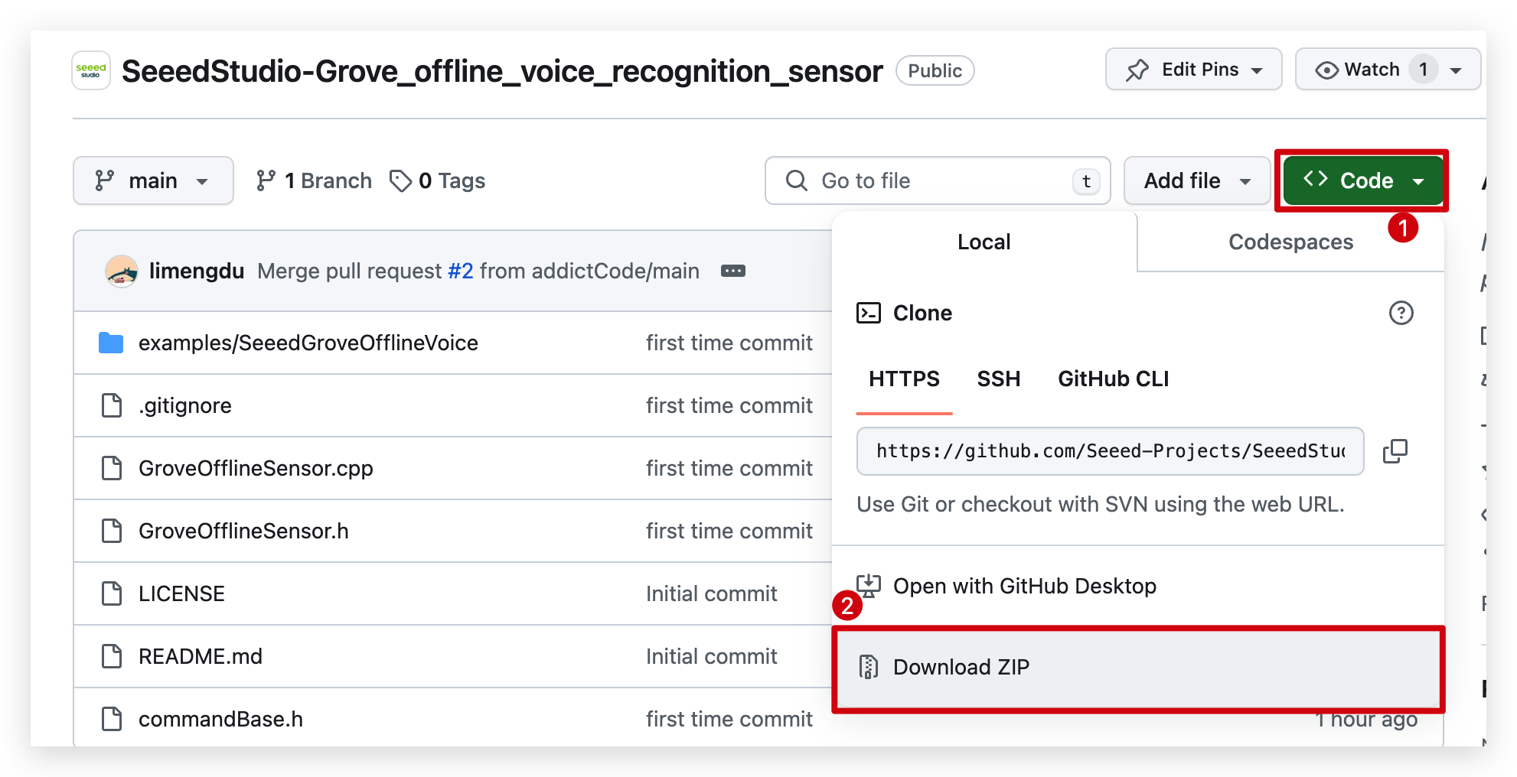Select the HTTPS clone option
Image resolution: width=1517 pixels, height=777 pixels.
(904, 379)
